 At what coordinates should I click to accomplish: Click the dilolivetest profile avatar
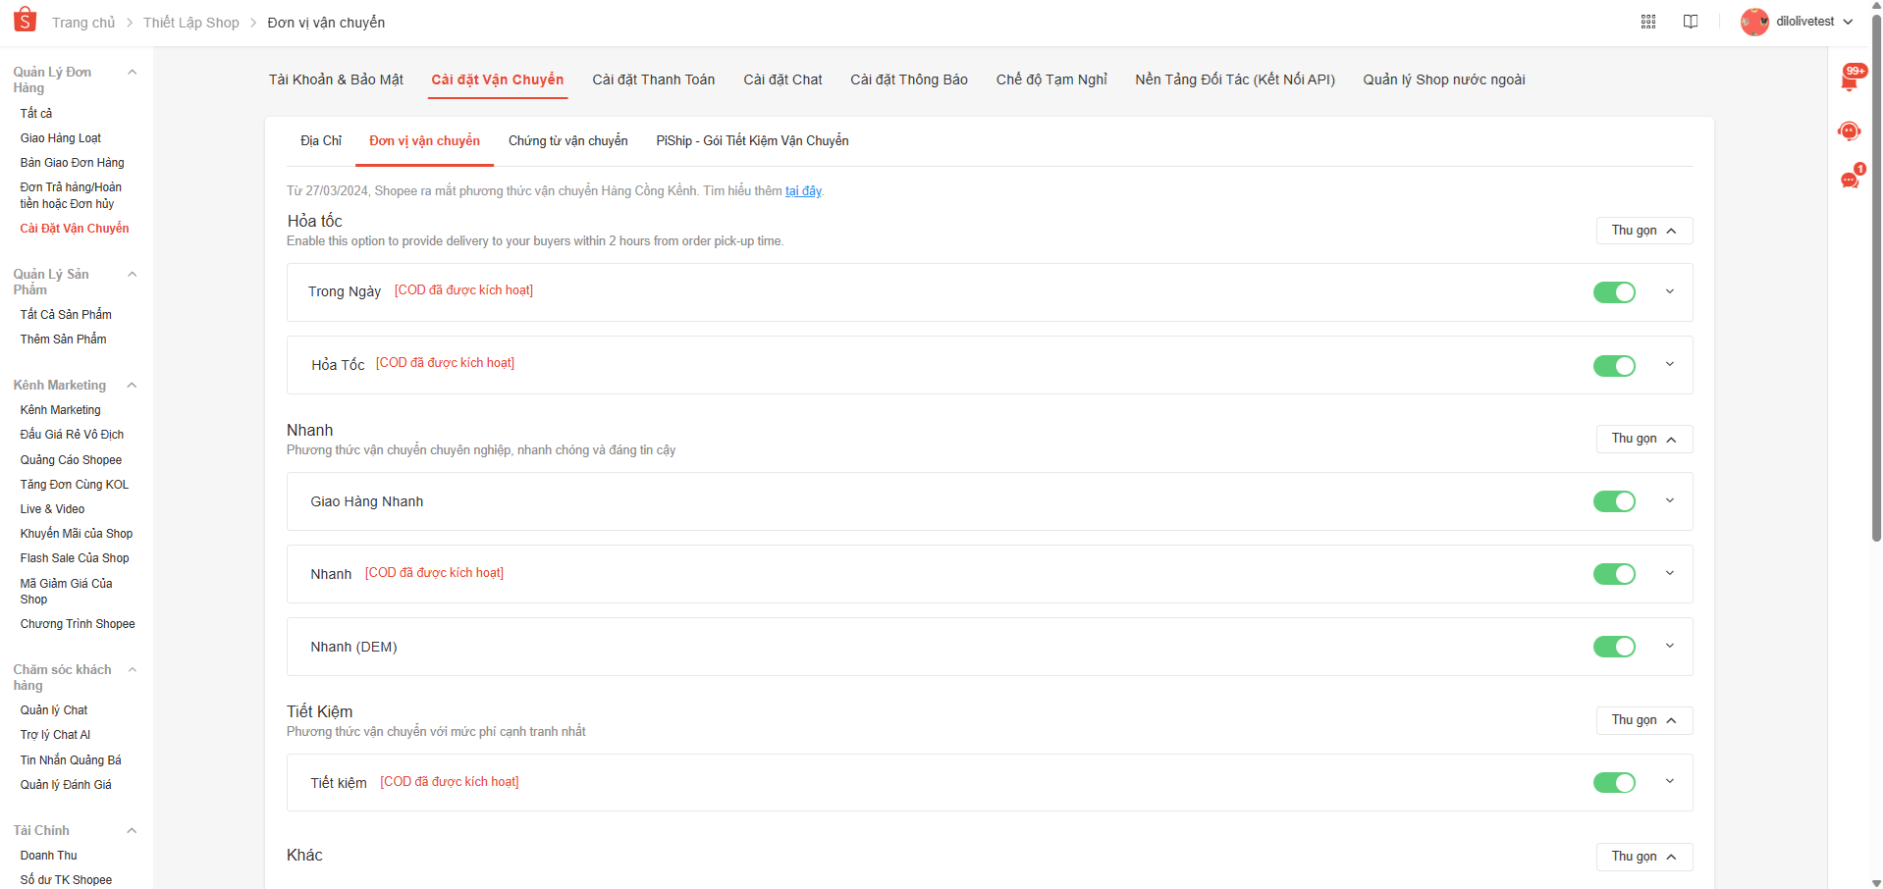[x=1754, y=22]
